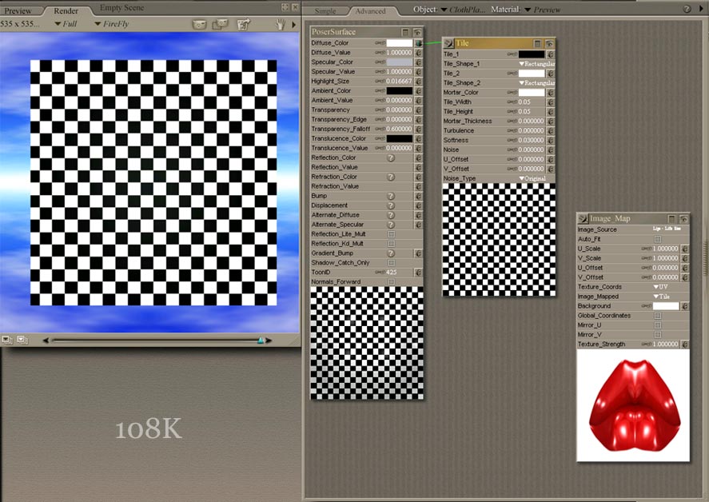
Task: Click the plug connector on Texture_Strength row
Action: (684, 345)
